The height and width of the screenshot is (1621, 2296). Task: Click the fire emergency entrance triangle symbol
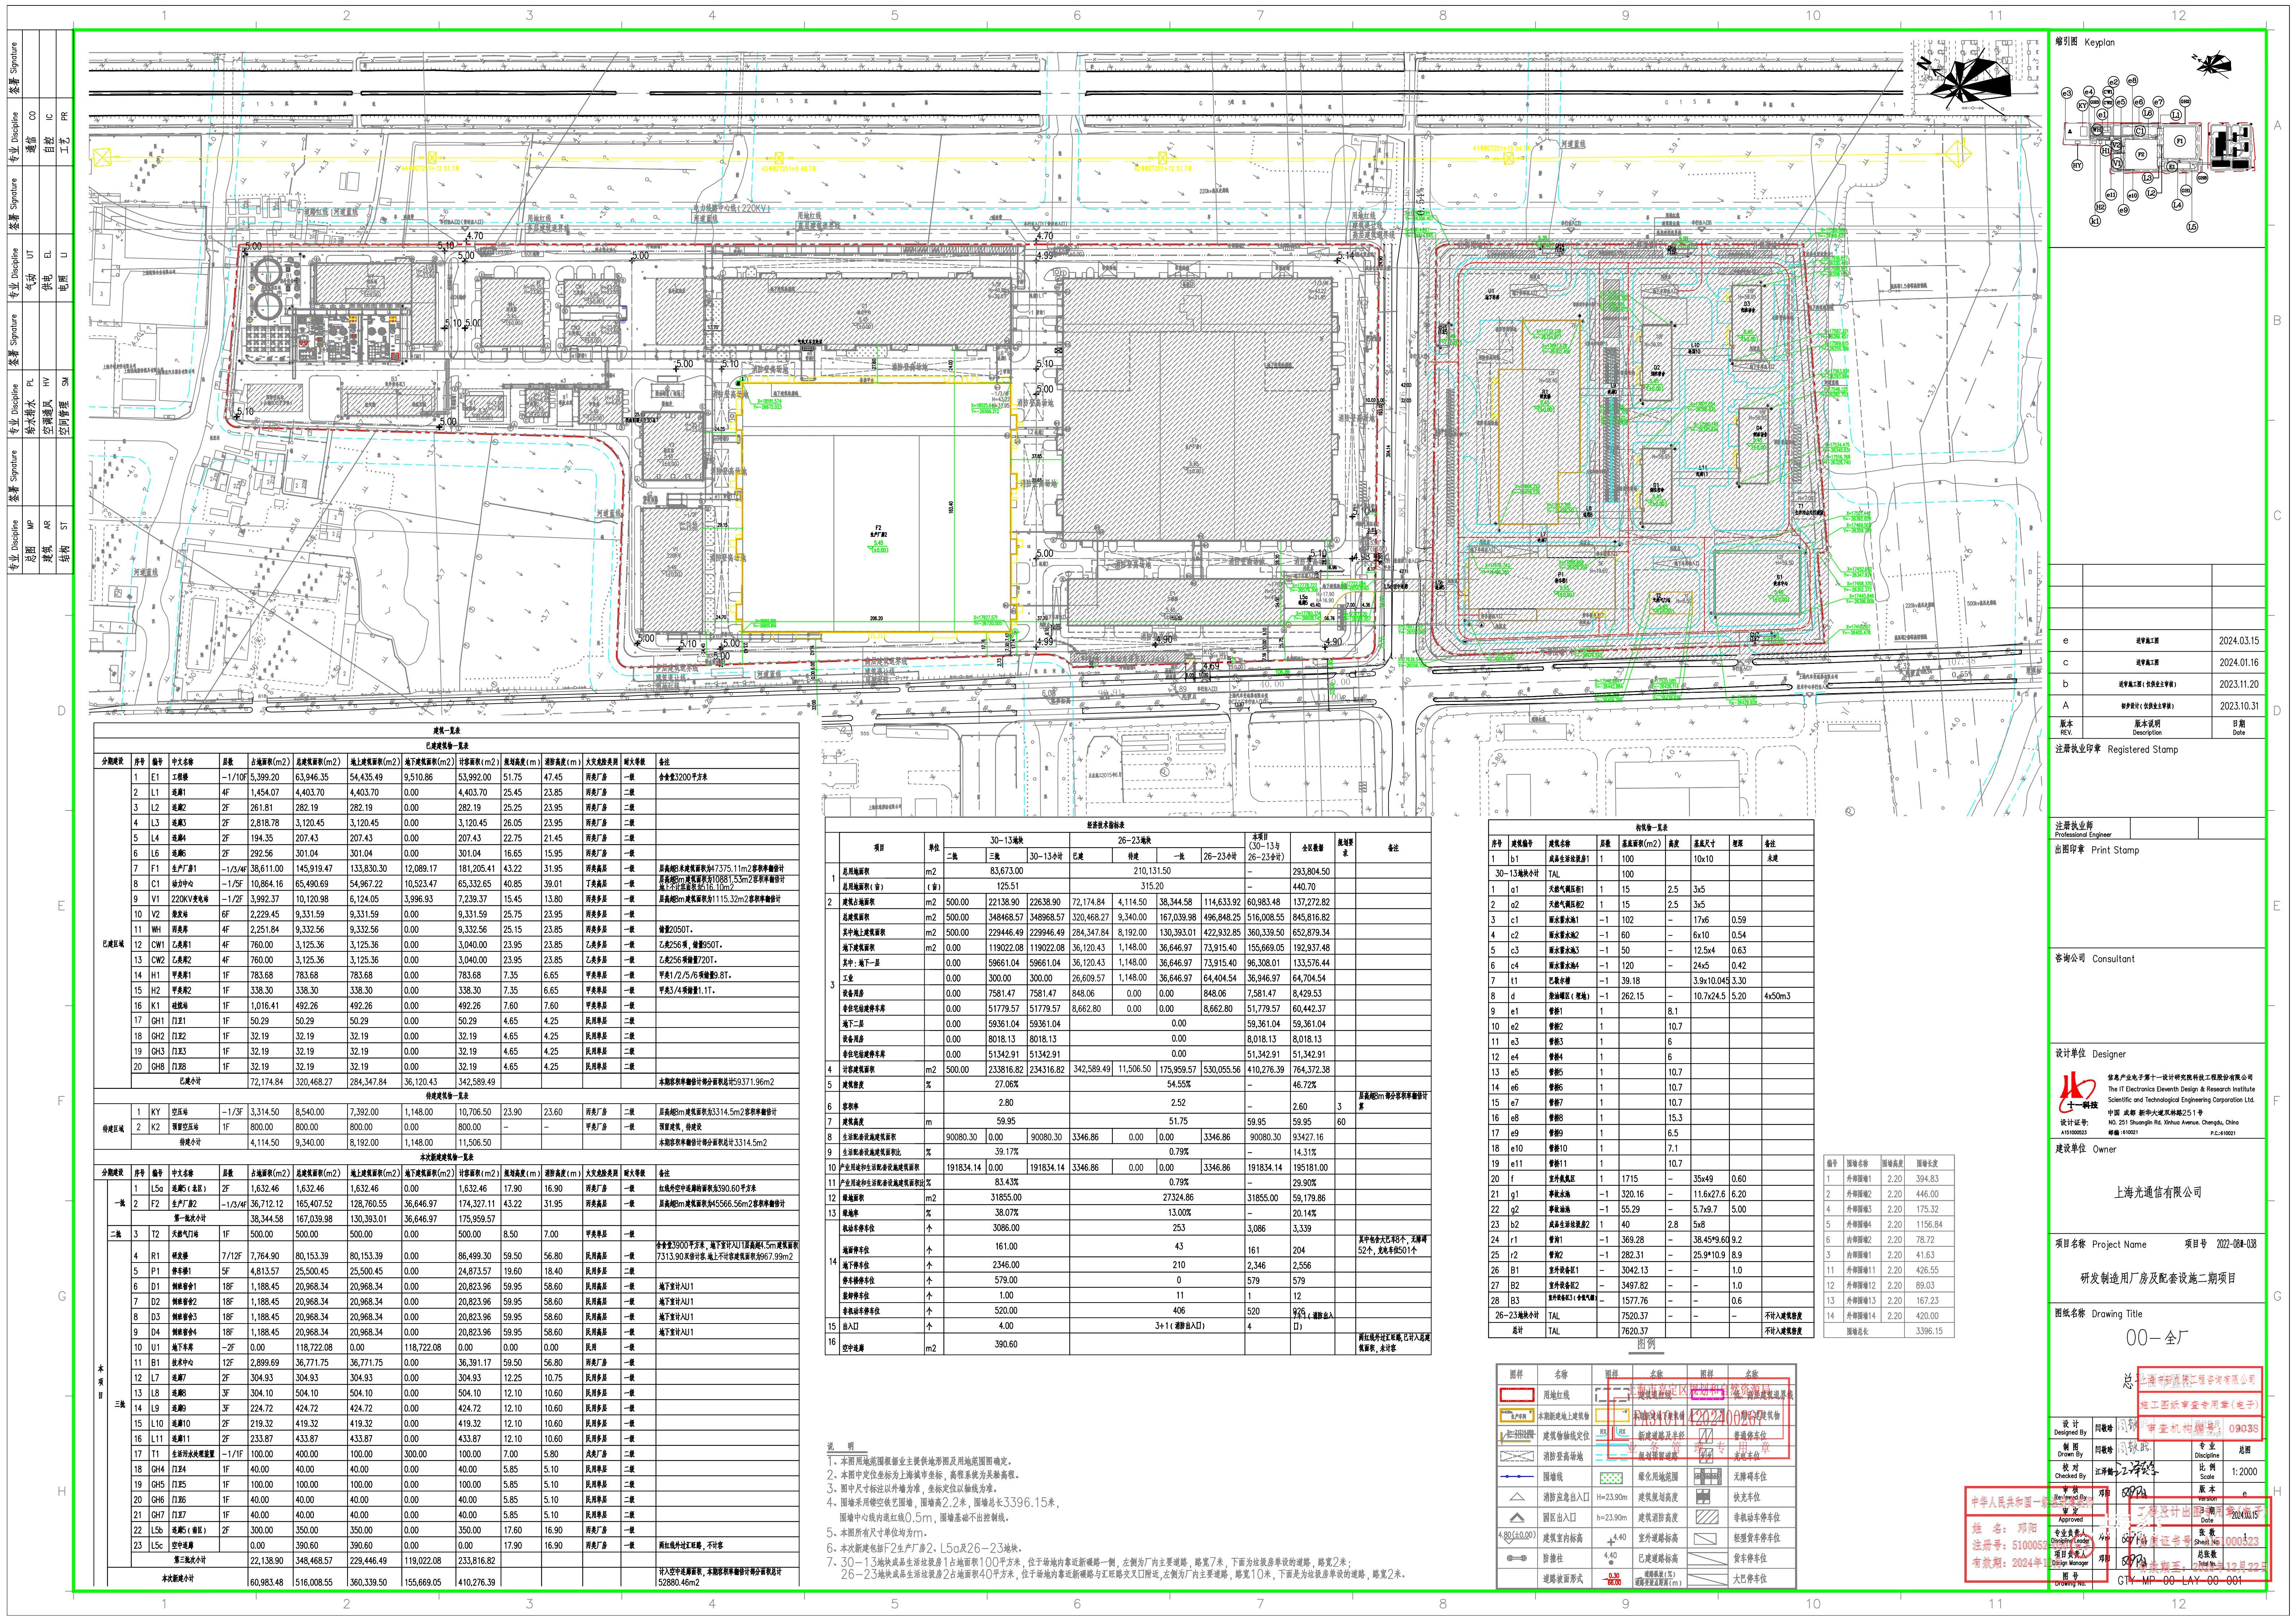(1517, 1497)
